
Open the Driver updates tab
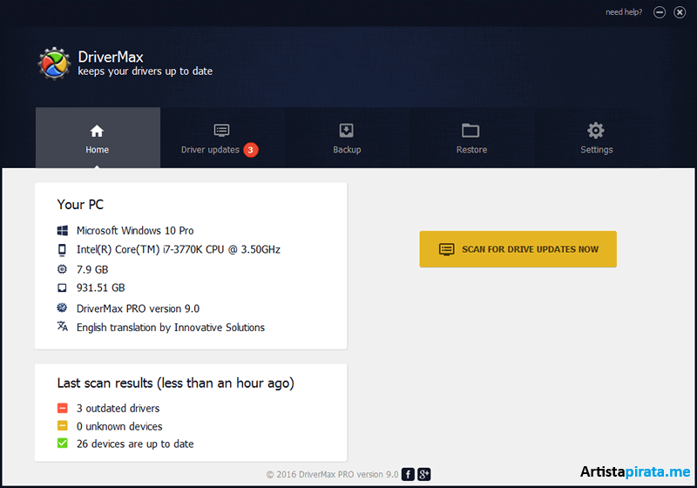221,138
